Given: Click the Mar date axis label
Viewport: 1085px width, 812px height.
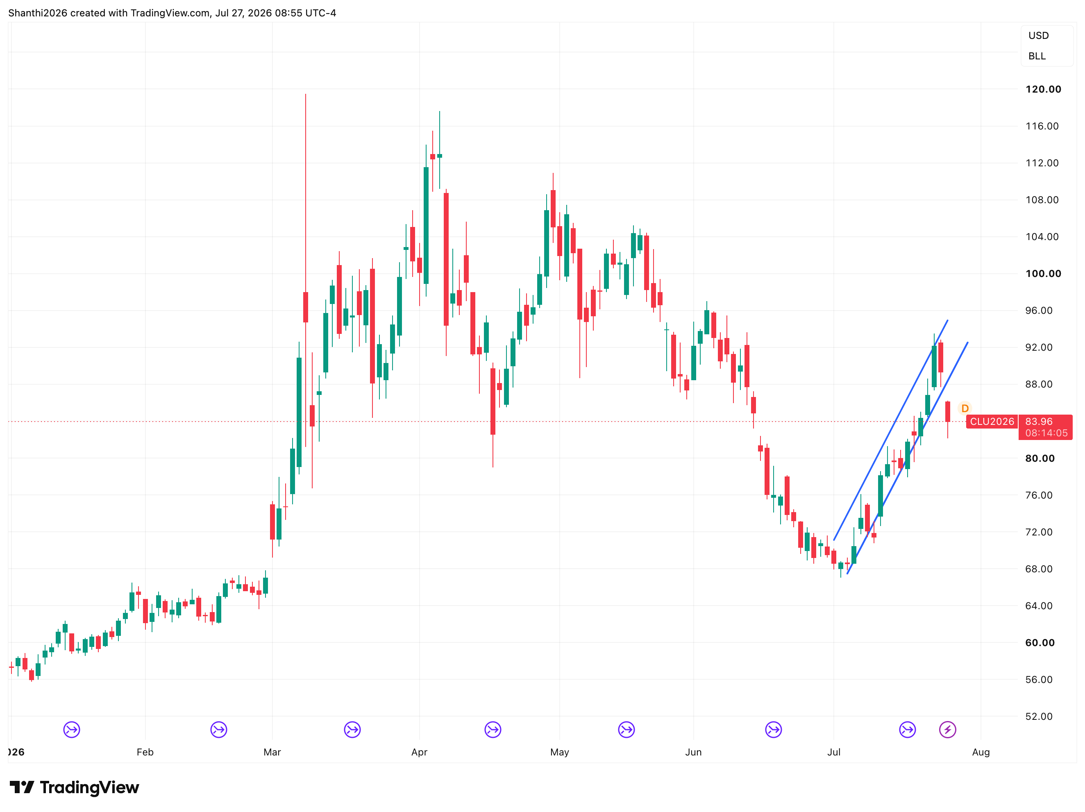Looking at the screenshot, I should [x=272, y=752].
